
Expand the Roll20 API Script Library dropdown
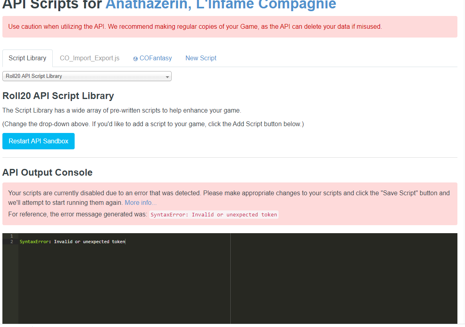click(x=87, y=76)
